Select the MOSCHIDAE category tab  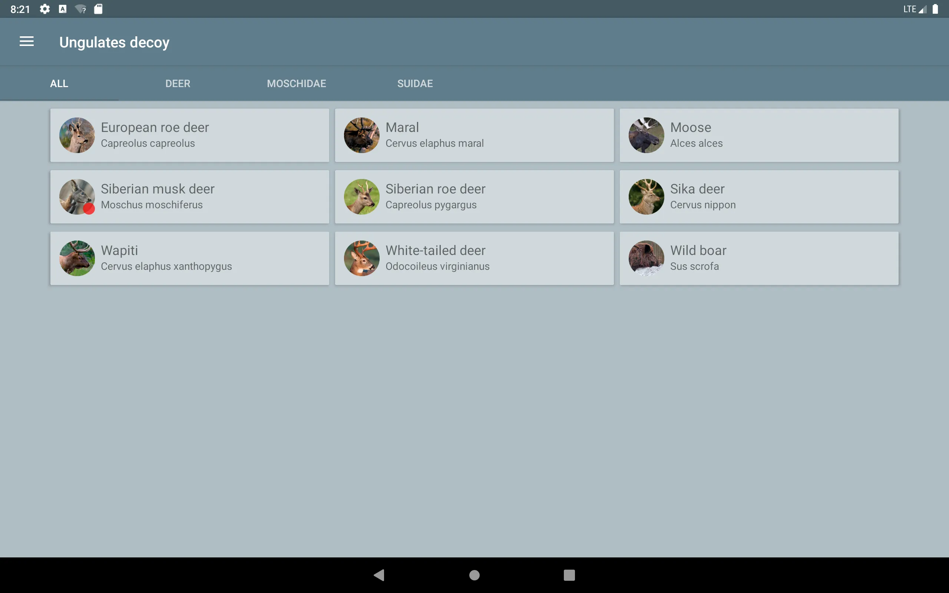[297, 83]
